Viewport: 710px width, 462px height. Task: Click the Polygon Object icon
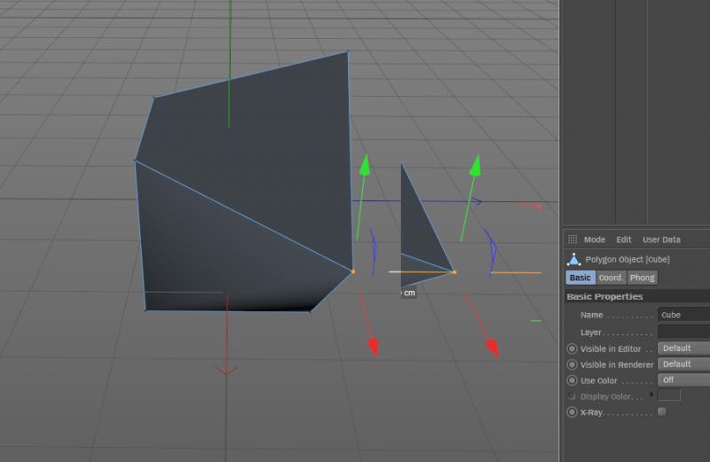573,259
